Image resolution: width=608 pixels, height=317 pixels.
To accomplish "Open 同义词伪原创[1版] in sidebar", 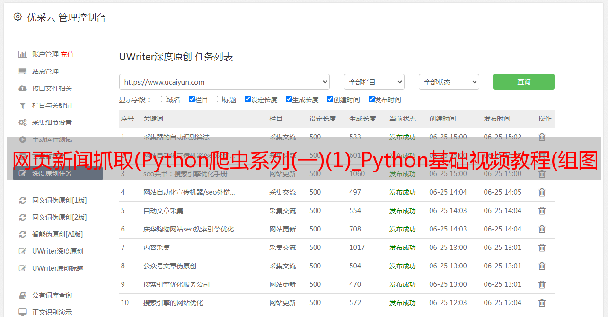I will [59, 200].
